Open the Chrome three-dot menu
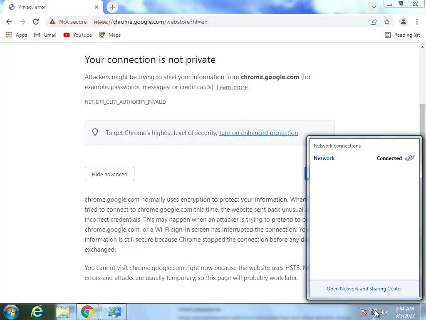The image size is (426, 320). tap(417, 22)
